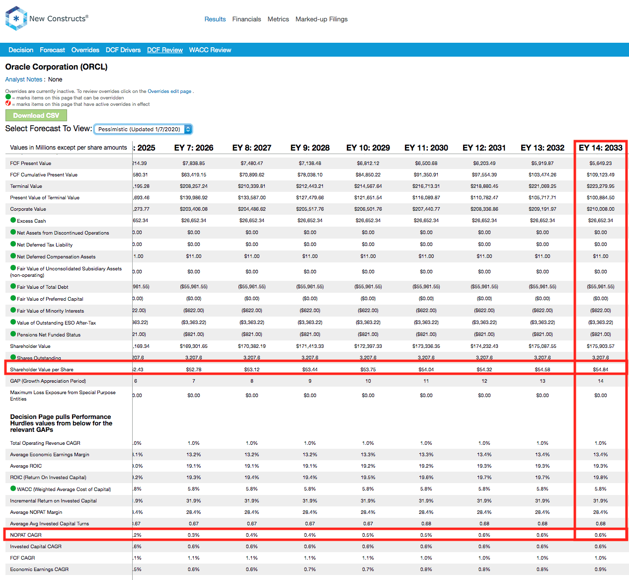Click the Oracle Corporation (ORCL) heading
Viewport: 629px width, 580px height.
point(56,67)
